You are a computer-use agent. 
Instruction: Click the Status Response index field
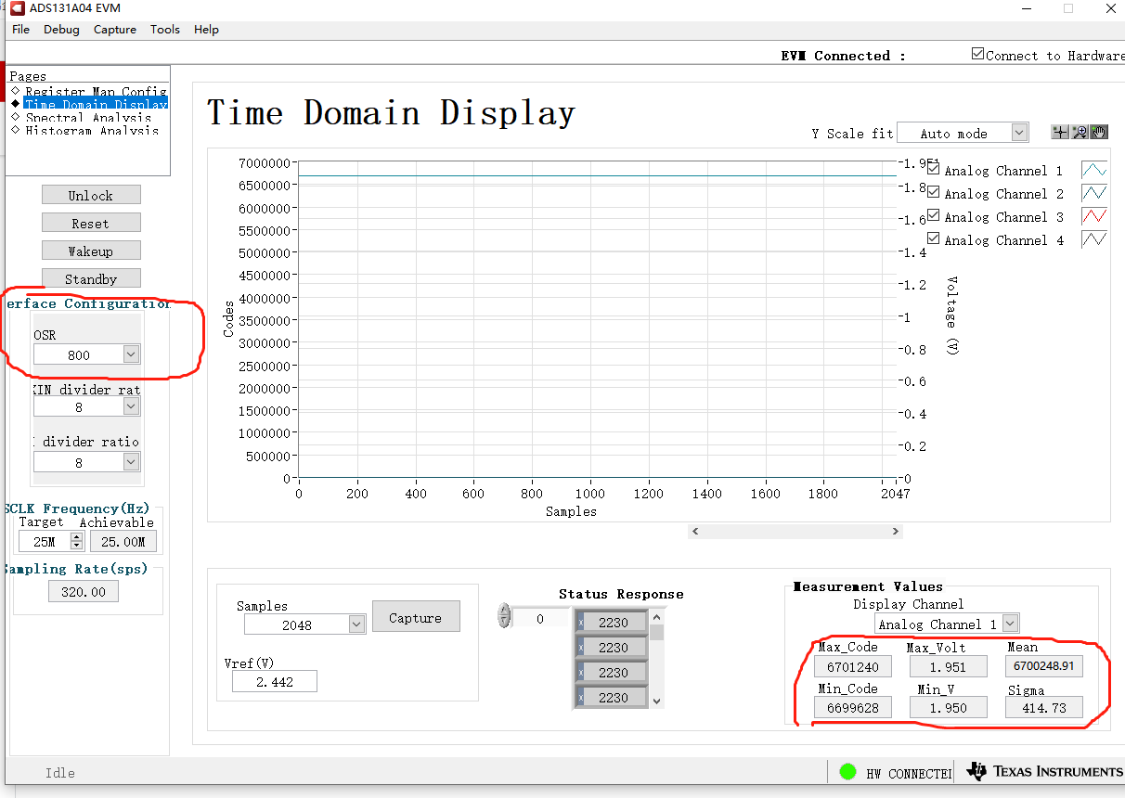[540, 618]
